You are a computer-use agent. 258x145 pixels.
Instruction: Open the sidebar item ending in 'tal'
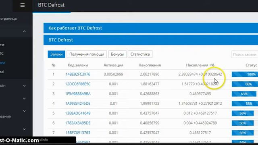(x=2, y=72)
